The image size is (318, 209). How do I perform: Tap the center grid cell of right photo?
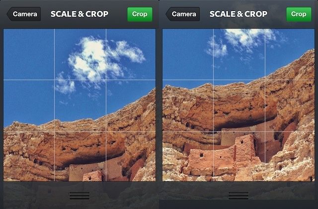239,105
